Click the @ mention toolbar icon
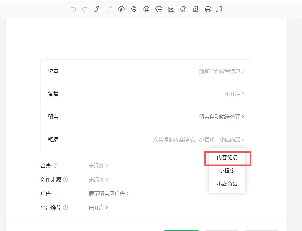 (x=146, y=9)
